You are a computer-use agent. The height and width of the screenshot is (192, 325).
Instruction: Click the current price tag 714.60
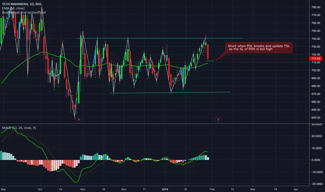tap(316, 59)
